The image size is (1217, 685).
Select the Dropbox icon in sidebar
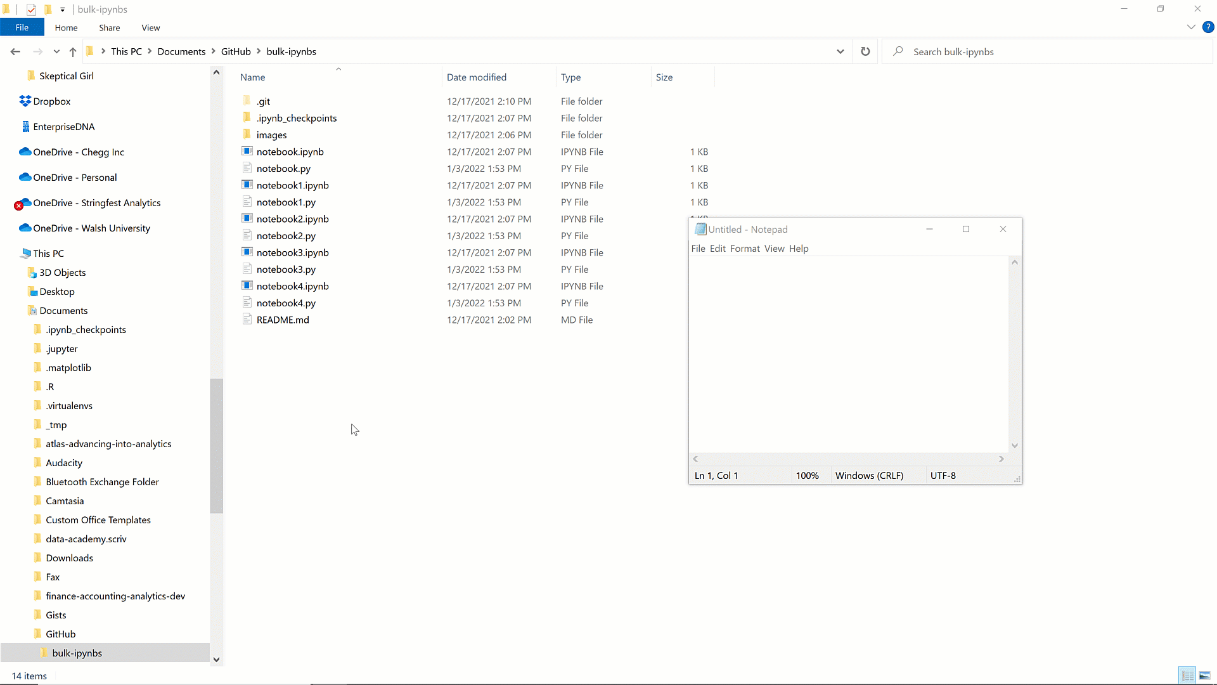pos(25,101)
